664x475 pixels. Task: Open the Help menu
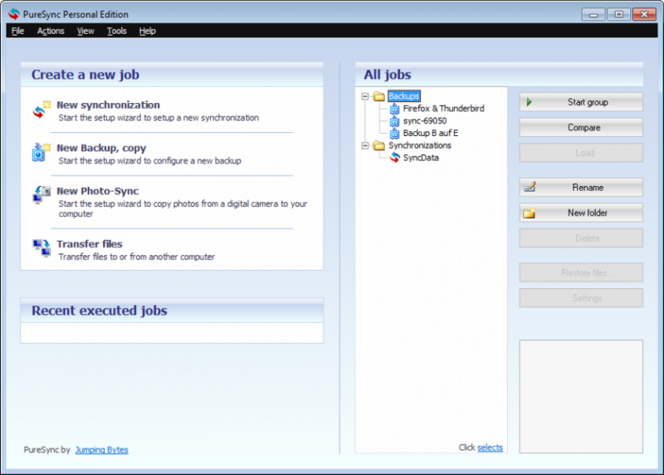(148, 31)
